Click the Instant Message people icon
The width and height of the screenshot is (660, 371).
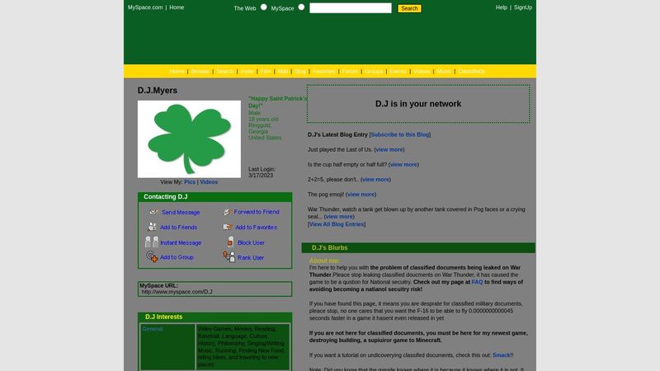152,242
